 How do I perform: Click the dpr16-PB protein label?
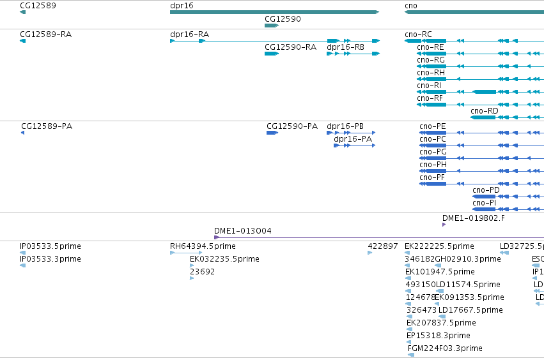point(345,126)
